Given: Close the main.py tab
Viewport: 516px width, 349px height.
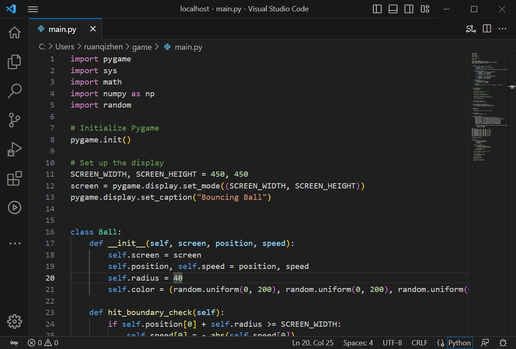Looking at the screenshot, I should pos(93,29).
